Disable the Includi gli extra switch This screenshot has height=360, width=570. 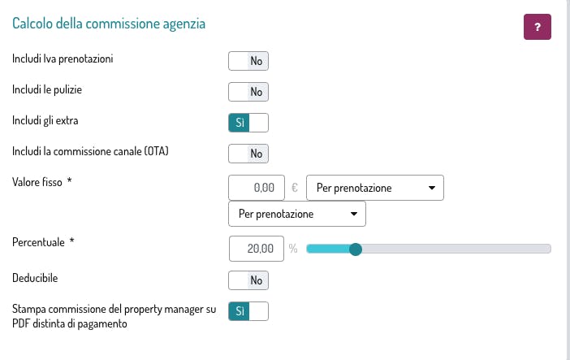[x=248, y=123]
